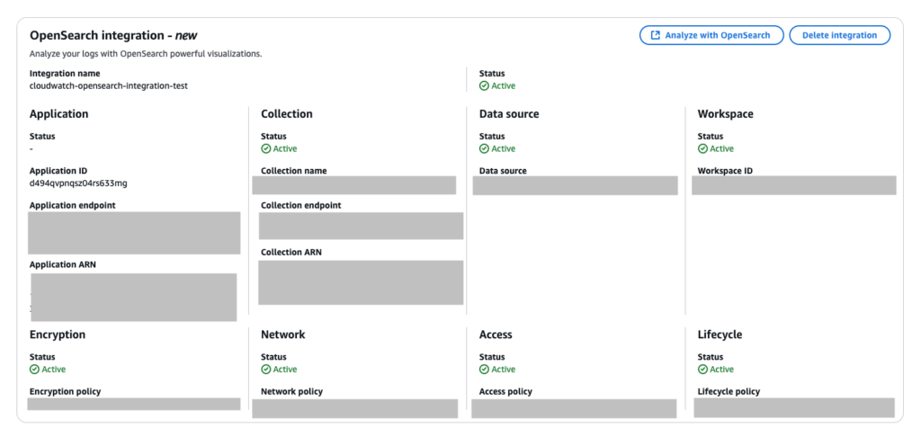The image size is (921, 437).
Task: Click the redacted Workspace ID value
Action: coord(793,185)
